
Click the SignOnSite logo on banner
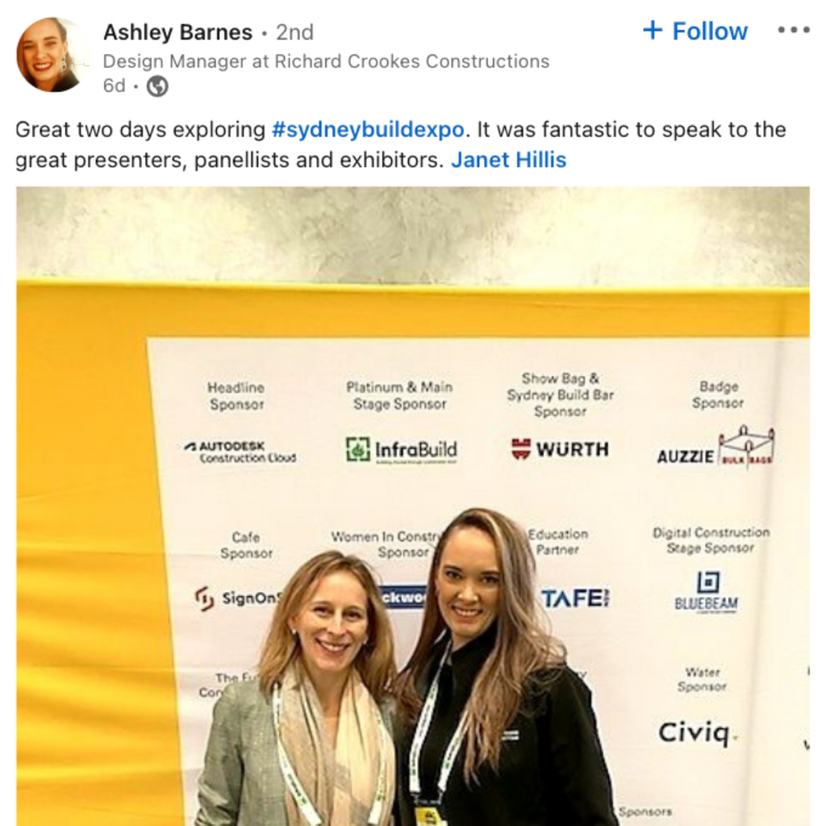click(x=239, y=599)
